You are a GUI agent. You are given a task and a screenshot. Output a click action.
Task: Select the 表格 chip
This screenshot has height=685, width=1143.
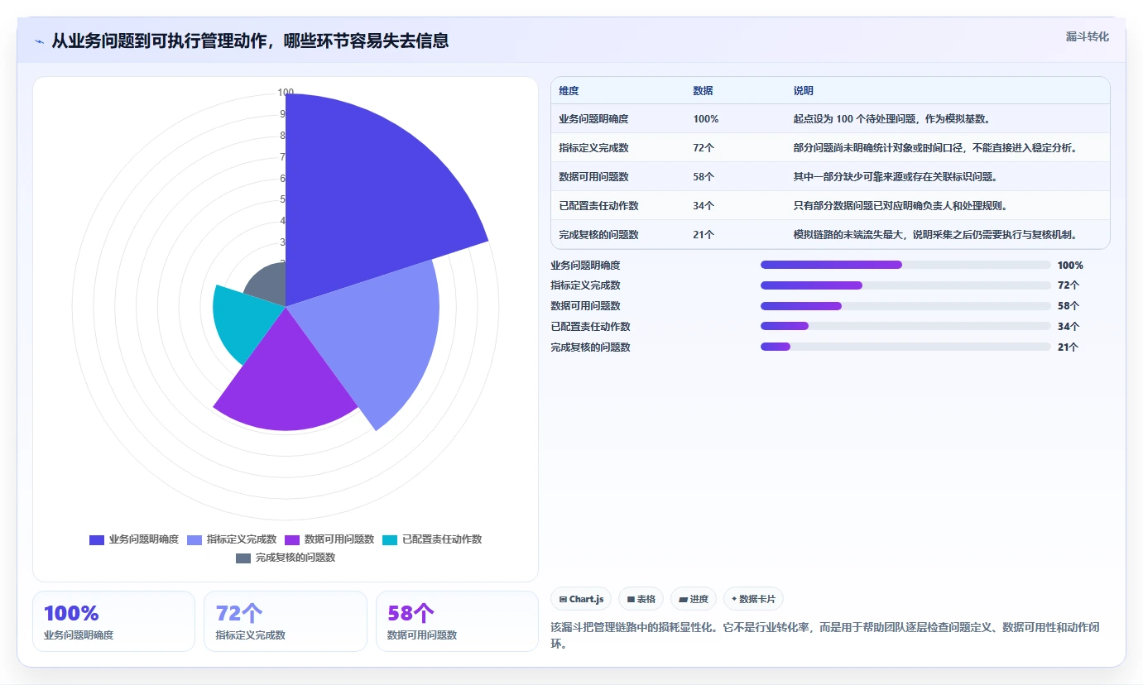pyautogui.click(x=641, y=599)
